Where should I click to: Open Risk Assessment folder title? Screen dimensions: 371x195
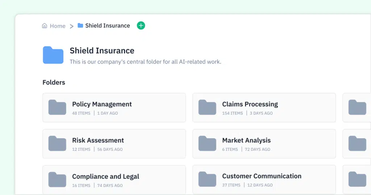click(x=98, y=140)
